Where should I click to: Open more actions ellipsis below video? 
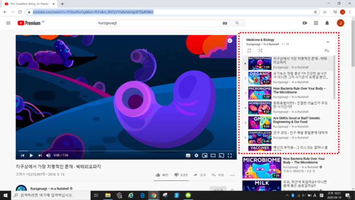pyautogui.click(x=232, y=175)
